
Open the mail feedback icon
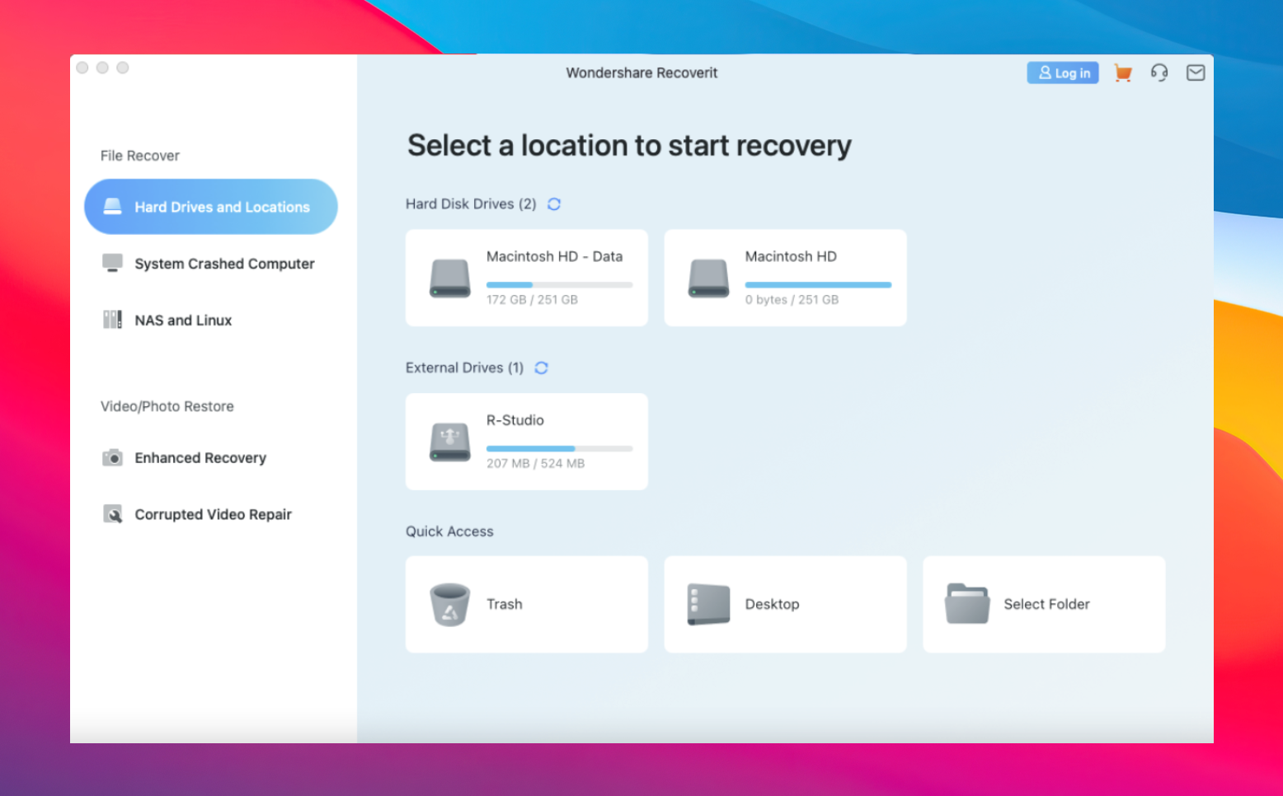point(1196,73)
